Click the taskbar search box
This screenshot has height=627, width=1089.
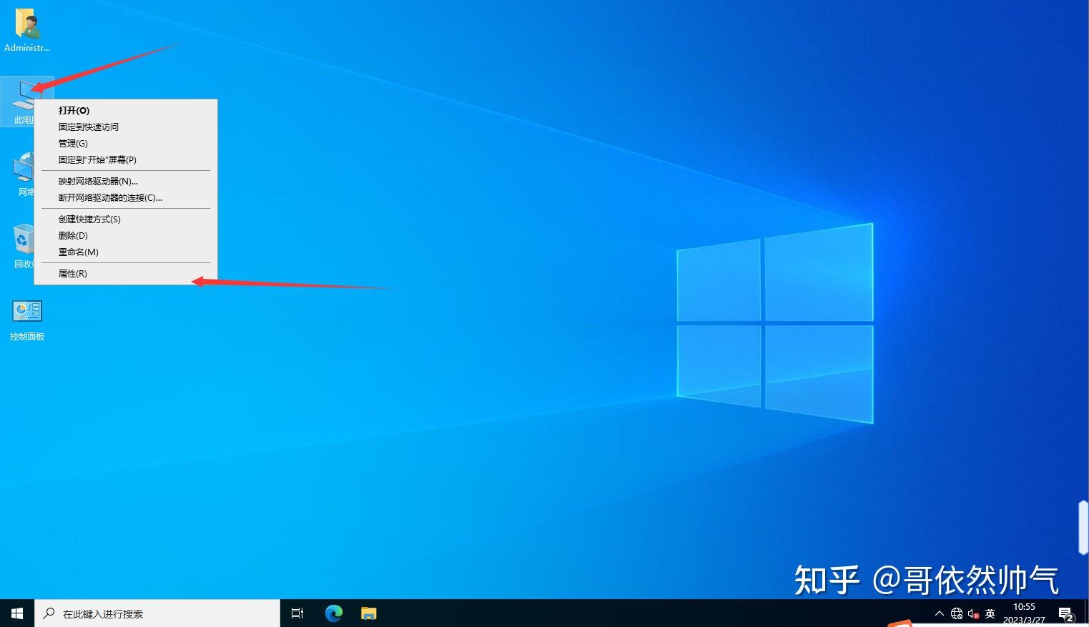(x=157, y=613)
